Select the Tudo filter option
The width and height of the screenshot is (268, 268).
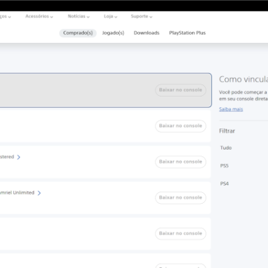226,147
